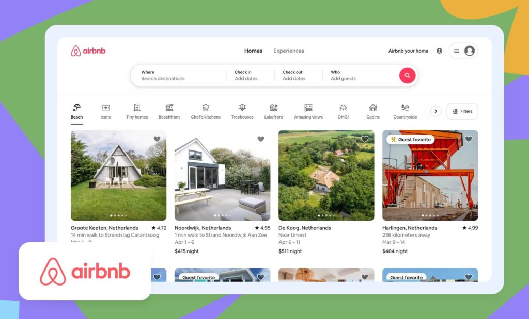Click Groote Keeten, Netherlands title
The height and width of the screenshot is (319, 529).
104,228
